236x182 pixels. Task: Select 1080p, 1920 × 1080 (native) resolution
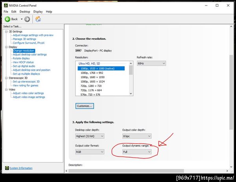[x=101, y=68]
